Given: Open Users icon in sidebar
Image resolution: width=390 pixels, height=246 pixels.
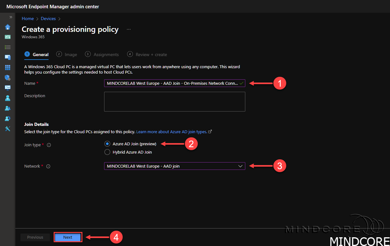Looking at the screenshot, I should click(x=7, y=98).
